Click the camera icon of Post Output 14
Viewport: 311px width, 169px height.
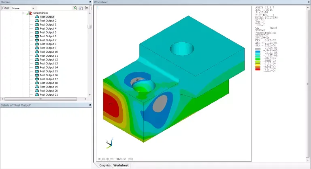coord(37,67)
